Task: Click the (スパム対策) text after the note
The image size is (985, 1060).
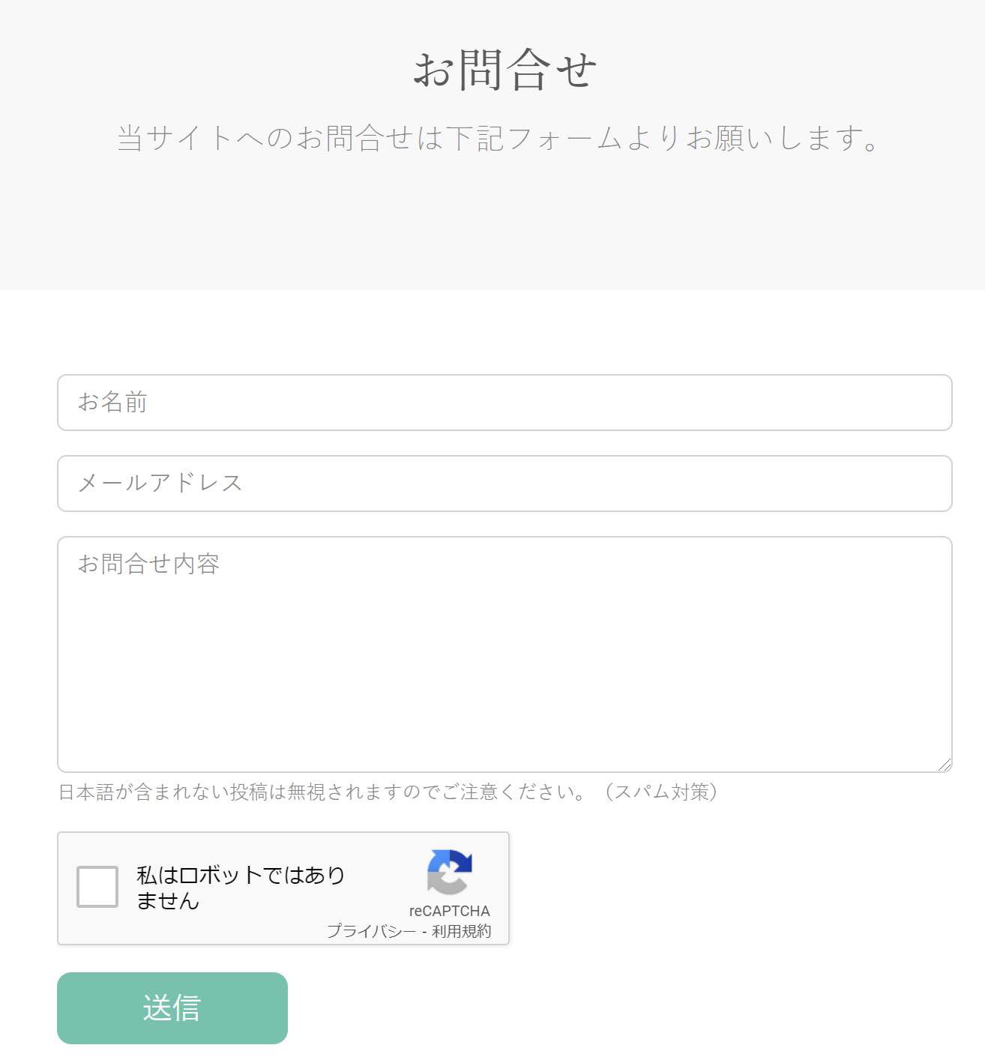Action: (x=660, y=792)
